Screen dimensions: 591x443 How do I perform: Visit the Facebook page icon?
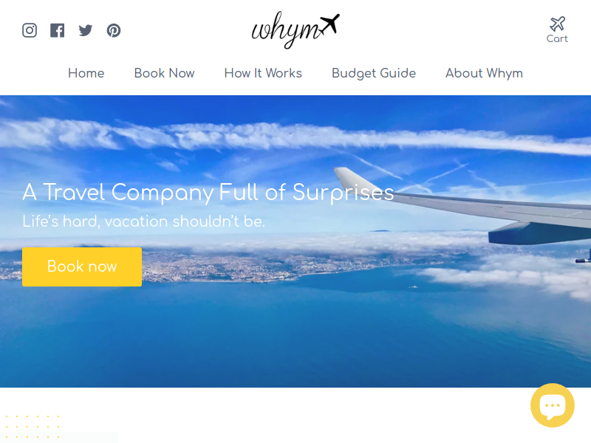[58, 30]
